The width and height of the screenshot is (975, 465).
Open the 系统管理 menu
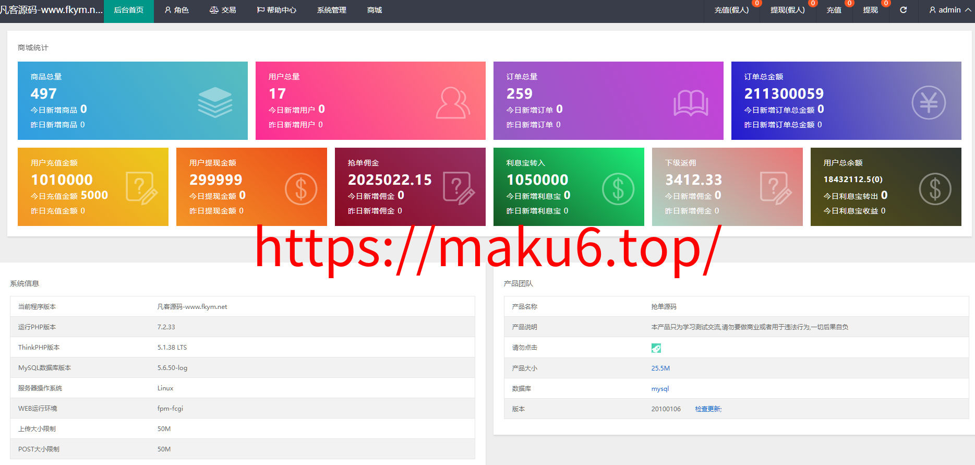click(x=332, y=10)
